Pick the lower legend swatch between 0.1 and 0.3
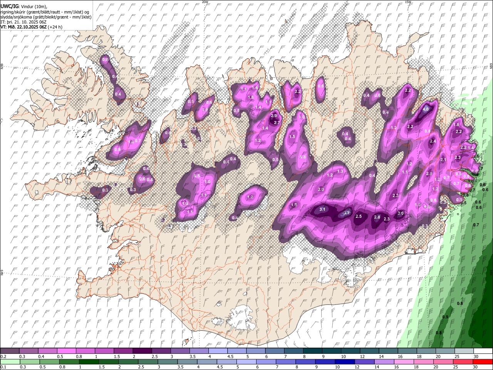The image size is (493, 370). pyautogui.click(x=10, y=362)
